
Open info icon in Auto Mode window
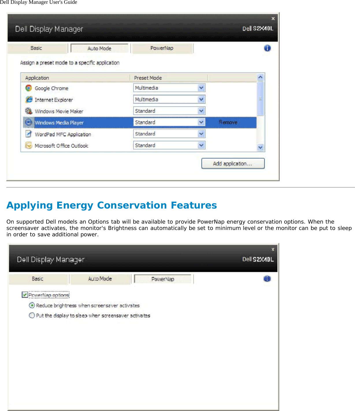pyautogui.click(x=267, y=48)
